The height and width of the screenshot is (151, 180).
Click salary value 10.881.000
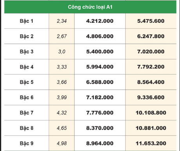151,128
